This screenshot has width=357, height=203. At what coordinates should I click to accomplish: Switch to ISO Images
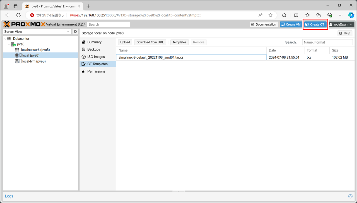pyautogui.click(x=96, y=57)
